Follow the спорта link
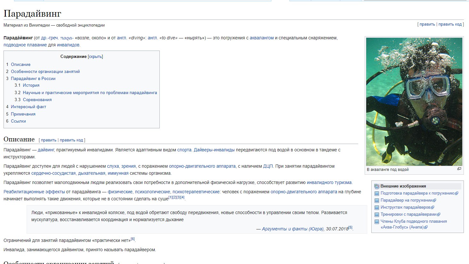 (184, 150)
